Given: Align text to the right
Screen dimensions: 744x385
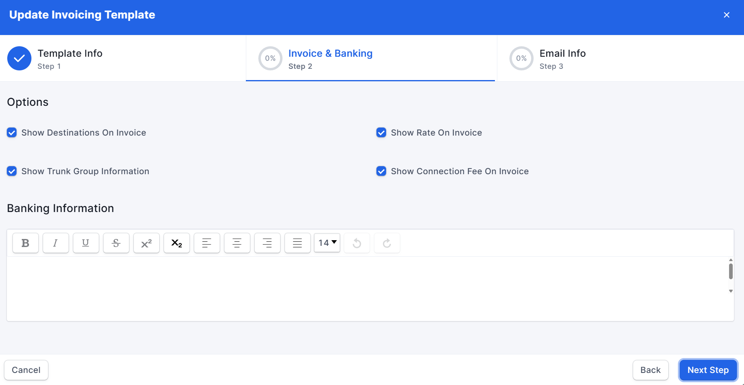Looking at the screenshot, I should (267, 243).
